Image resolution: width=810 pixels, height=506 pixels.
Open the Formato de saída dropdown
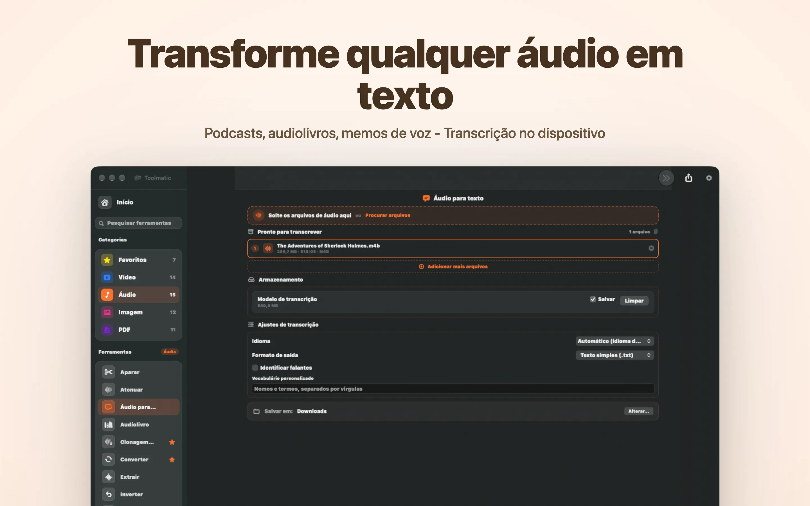pos(615,355)
